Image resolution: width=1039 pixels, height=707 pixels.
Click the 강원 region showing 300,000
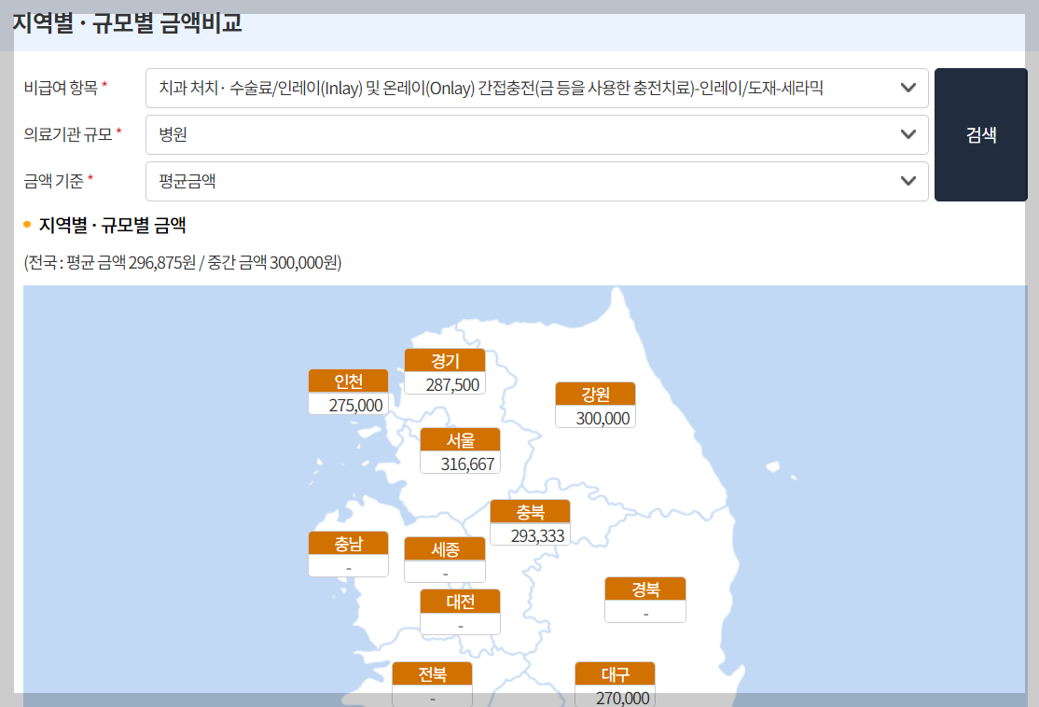tap(595, 405)
